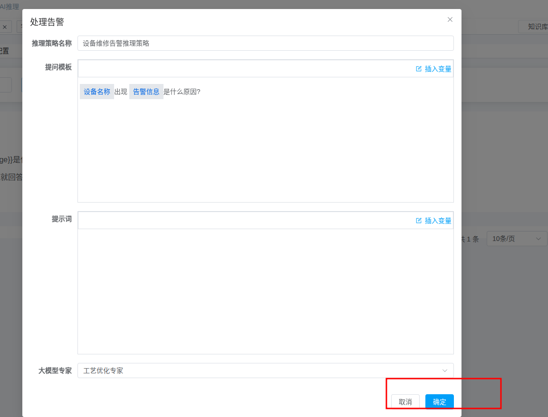Click the 插入变量 link for 提问模板
Viewport: 548px width, 417px height.
pos(438,69)
